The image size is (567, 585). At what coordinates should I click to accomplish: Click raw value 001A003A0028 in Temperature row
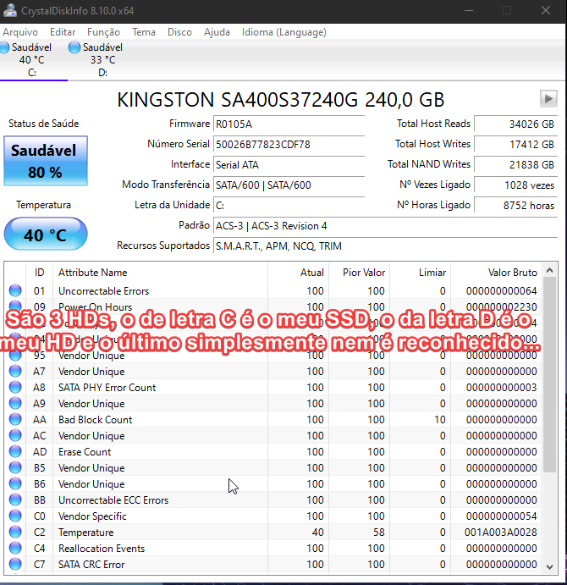(x=501, y=533)
